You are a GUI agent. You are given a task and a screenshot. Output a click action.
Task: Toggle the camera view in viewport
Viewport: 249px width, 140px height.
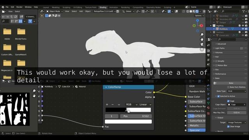coord(202,44)
